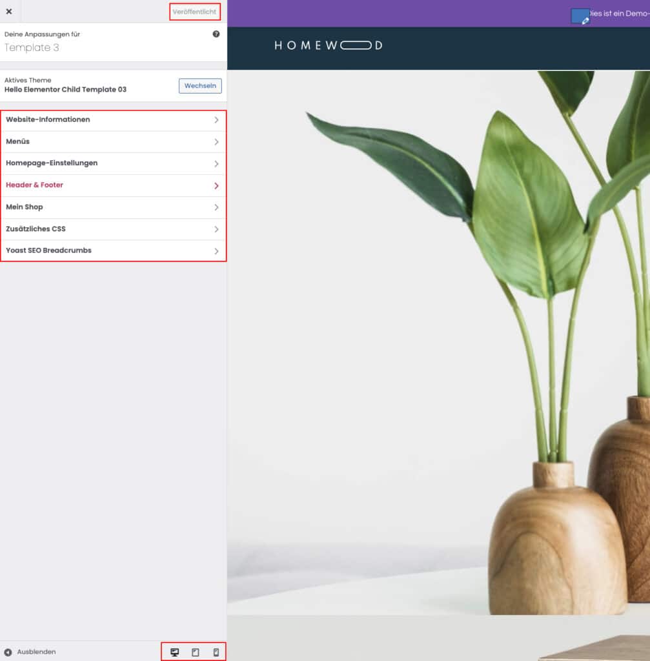This screenshot has height=661, width=650.
Task: Click the Wechseln theme button
Action: pyautogui.click(x=200, y=86)
